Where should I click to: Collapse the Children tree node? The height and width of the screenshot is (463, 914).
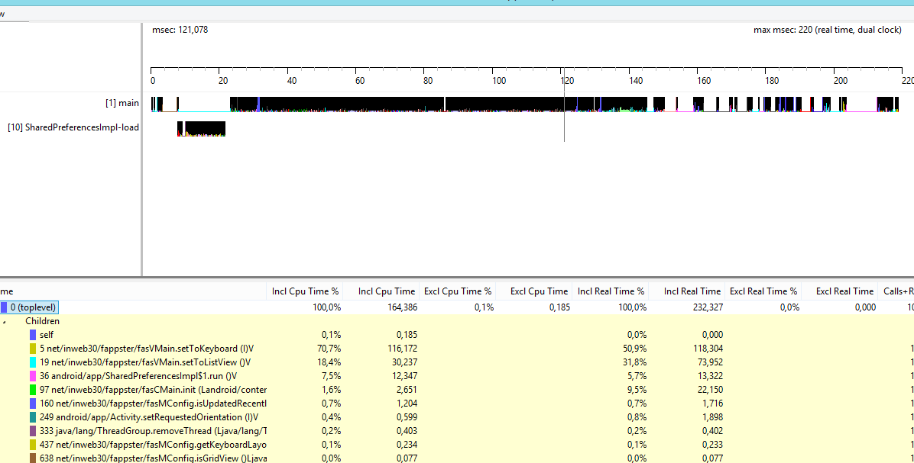(5, 321)
